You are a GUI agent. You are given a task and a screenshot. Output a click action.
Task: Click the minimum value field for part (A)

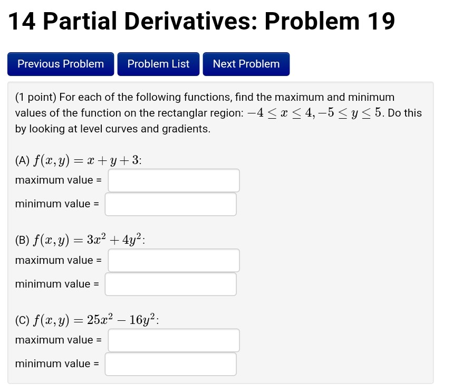coord(170,204)
